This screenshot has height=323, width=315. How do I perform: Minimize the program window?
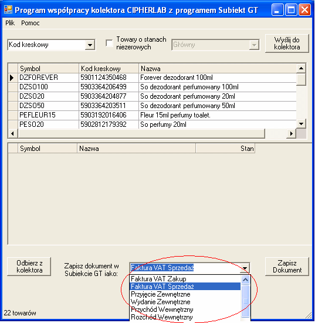pos(277,9)
